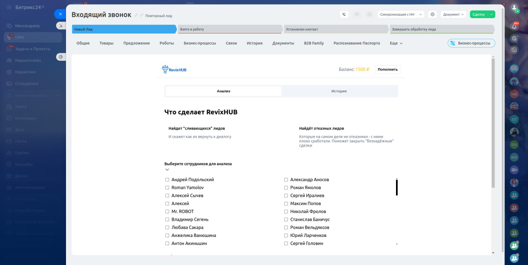Viewport: 528px width, 265px height.
Task: Click the RevixHUB logo
Action: pyautogui.click(x=174, y=69)
